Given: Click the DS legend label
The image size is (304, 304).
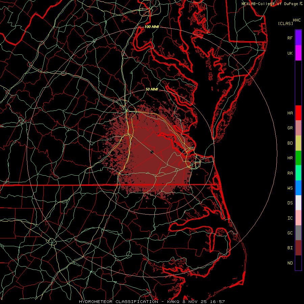Looking at the screenshot, I should pos(290,203).
